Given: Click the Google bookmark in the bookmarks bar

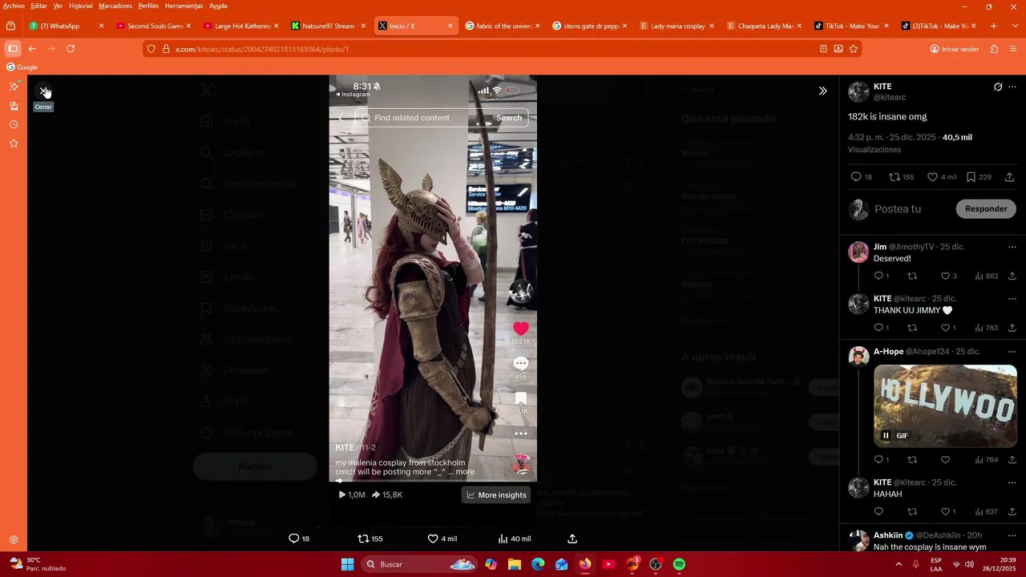Looking at the screenshot, I should coord(22,67).
